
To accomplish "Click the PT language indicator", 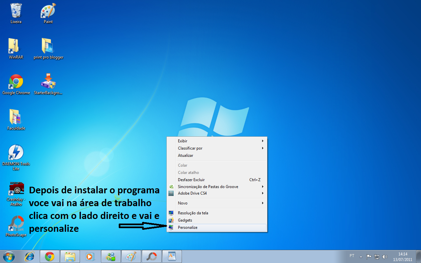I will [352, 256].
